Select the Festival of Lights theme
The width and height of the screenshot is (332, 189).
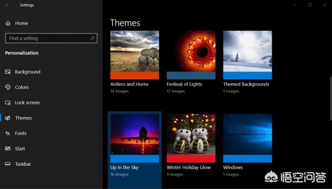[x=191, y=55]
